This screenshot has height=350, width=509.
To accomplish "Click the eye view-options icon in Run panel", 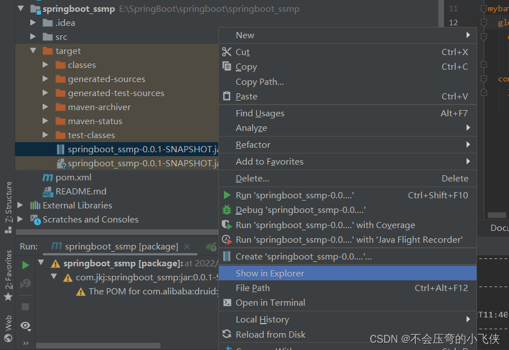I will tap(25, 326).
